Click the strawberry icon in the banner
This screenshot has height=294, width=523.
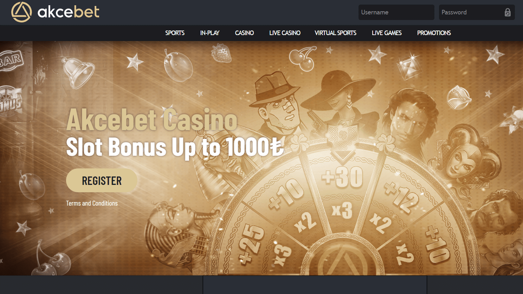pyautogui.click(x=221, y=53)
